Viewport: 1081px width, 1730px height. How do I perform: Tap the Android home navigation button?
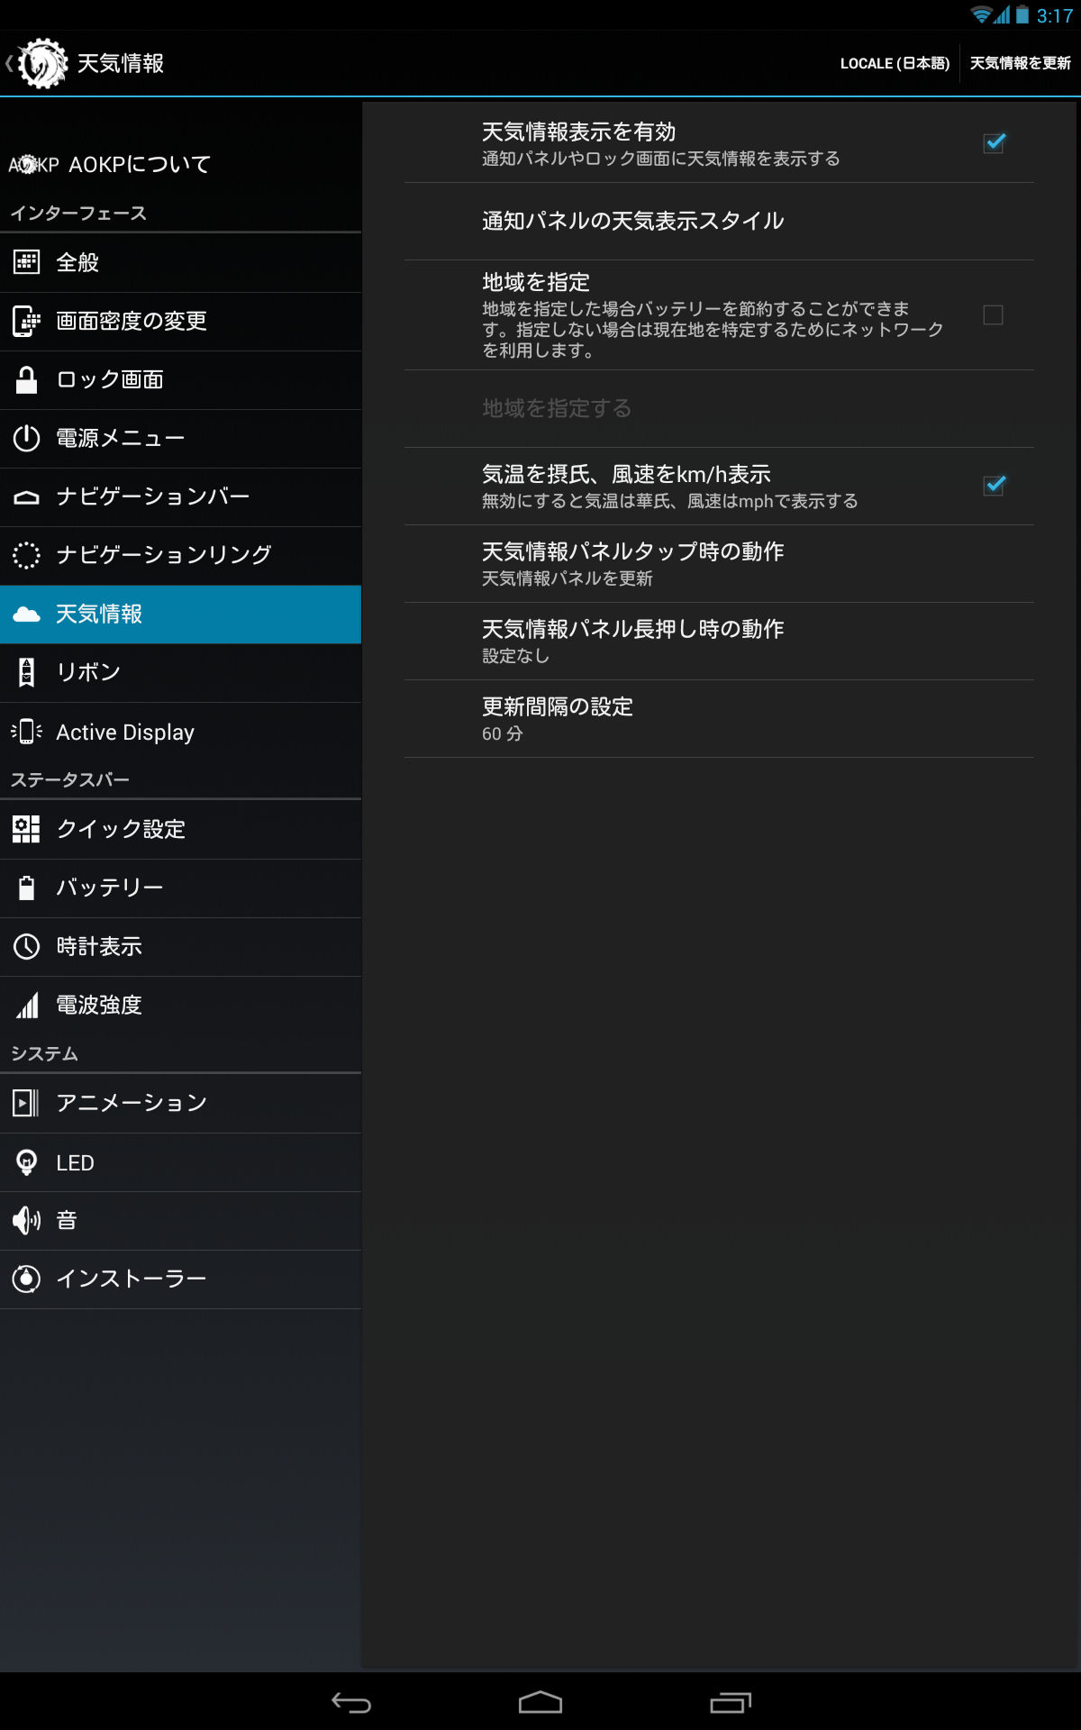540,1702
